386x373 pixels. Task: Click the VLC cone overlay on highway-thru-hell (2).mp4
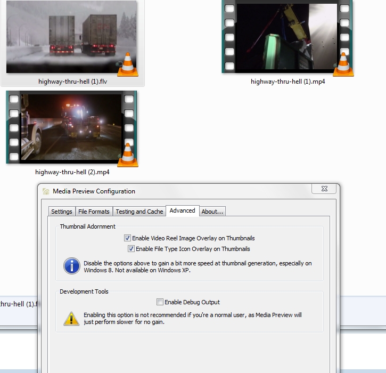coord(128,155)
